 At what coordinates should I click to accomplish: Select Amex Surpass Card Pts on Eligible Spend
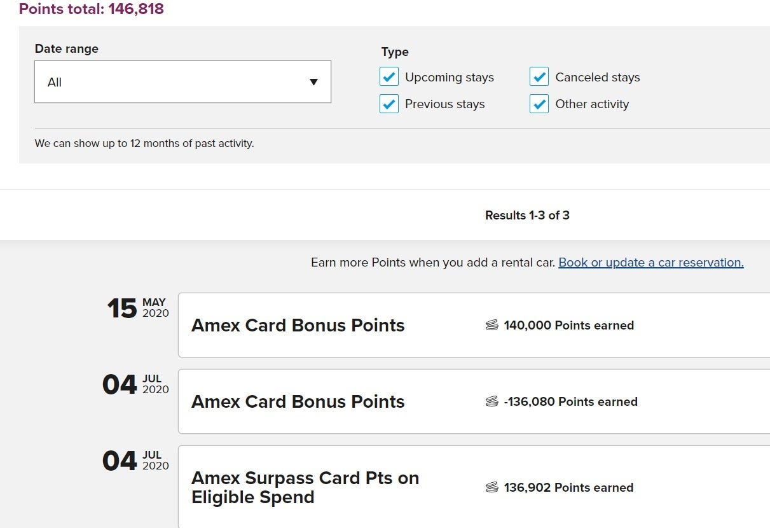pos(305,487)
